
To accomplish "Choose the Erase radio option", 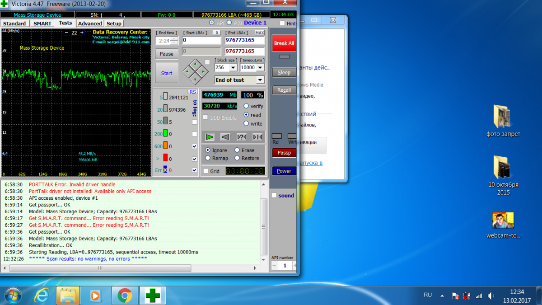I will 237,150.
